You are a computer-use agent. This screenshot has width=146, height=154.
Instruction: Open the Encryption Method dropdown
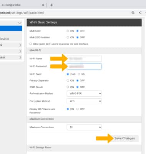click(x=84, y=101)
